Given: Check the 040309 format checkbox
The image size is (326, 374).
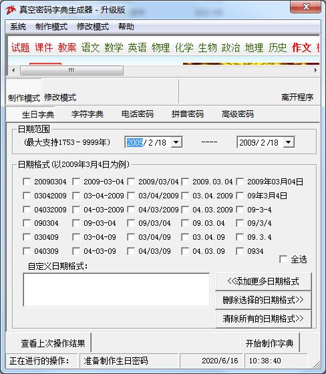Looking at the screenshot, I should [x=27, y=251].
